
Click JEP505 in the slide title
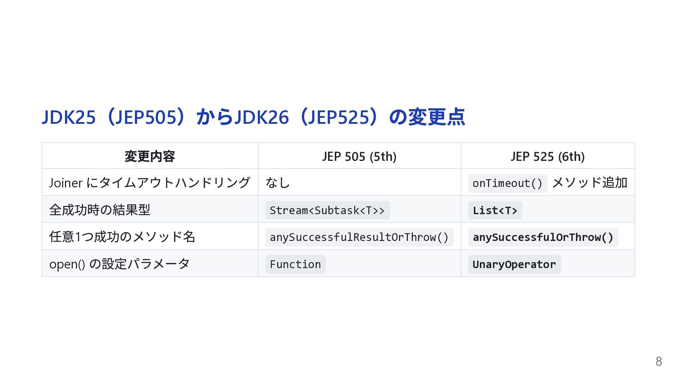point(145,117)
